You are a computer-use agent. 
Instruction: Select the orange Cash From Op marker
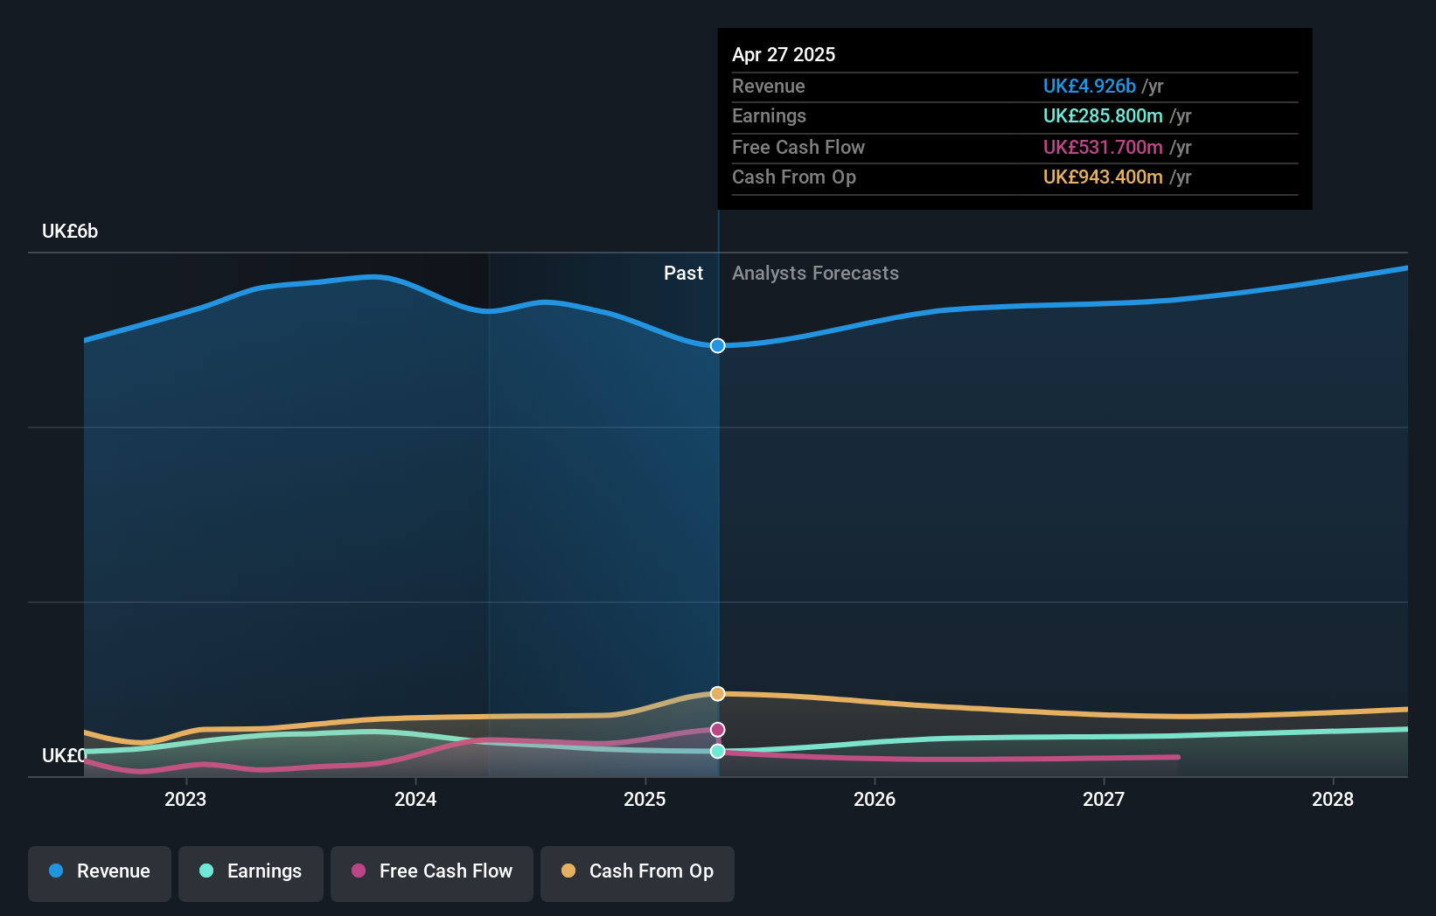tap(717, 693)
